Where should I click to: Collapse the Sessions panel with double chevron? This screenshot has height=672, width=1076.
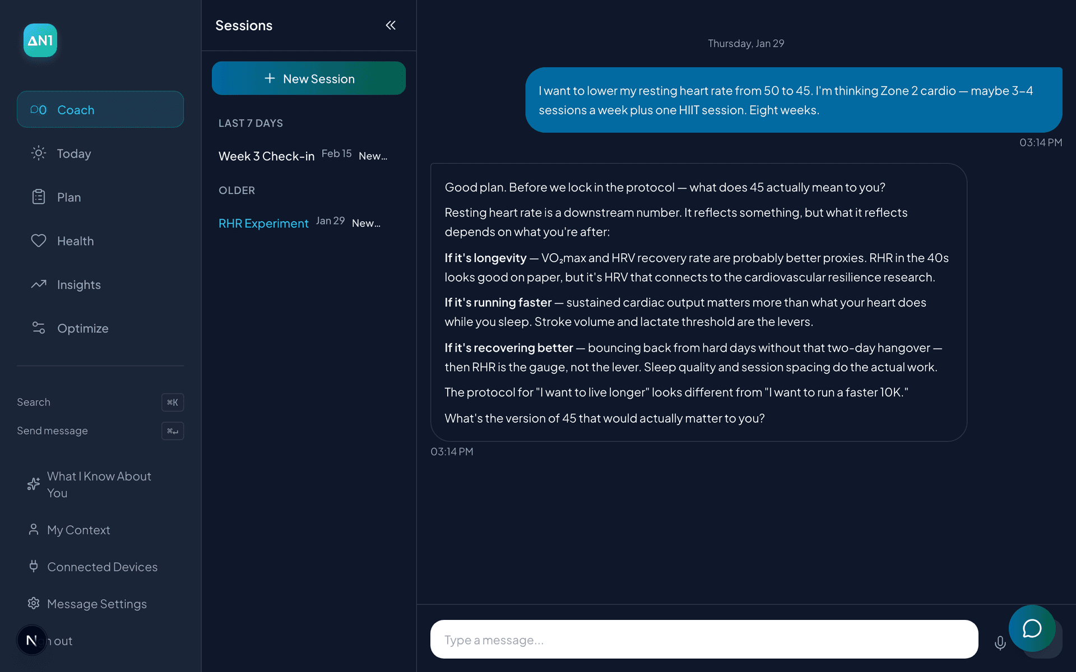[x=391, y=25]
